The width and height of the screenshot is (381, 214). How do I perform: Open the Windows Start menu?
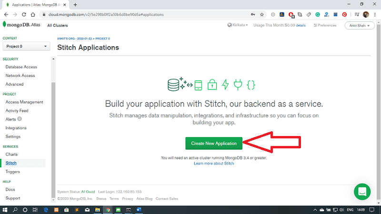[x=5, y=210]
